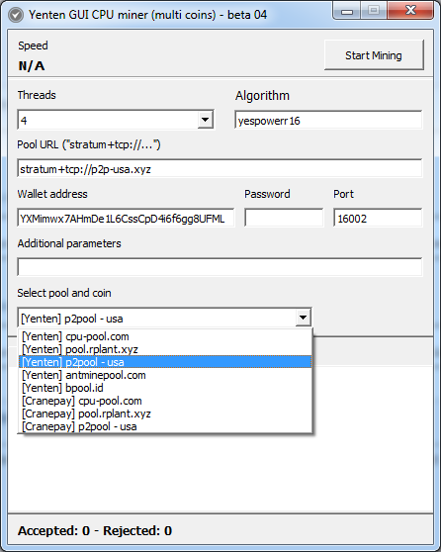Click the Wallet address input field
This screenshot has height=552, width=441.
click(x=126, y=219)
